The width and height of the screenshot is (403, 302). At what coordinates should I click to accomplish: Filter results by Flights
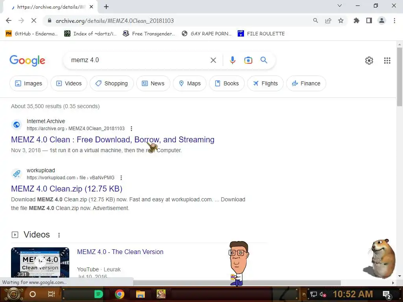click(265, 83)
